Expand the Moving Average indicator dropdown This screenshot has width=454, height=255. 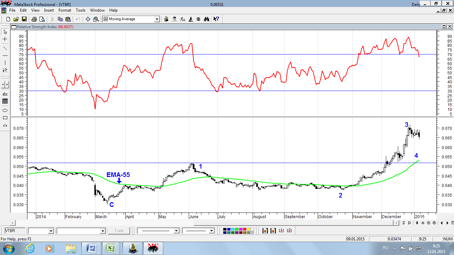point(157,19)
